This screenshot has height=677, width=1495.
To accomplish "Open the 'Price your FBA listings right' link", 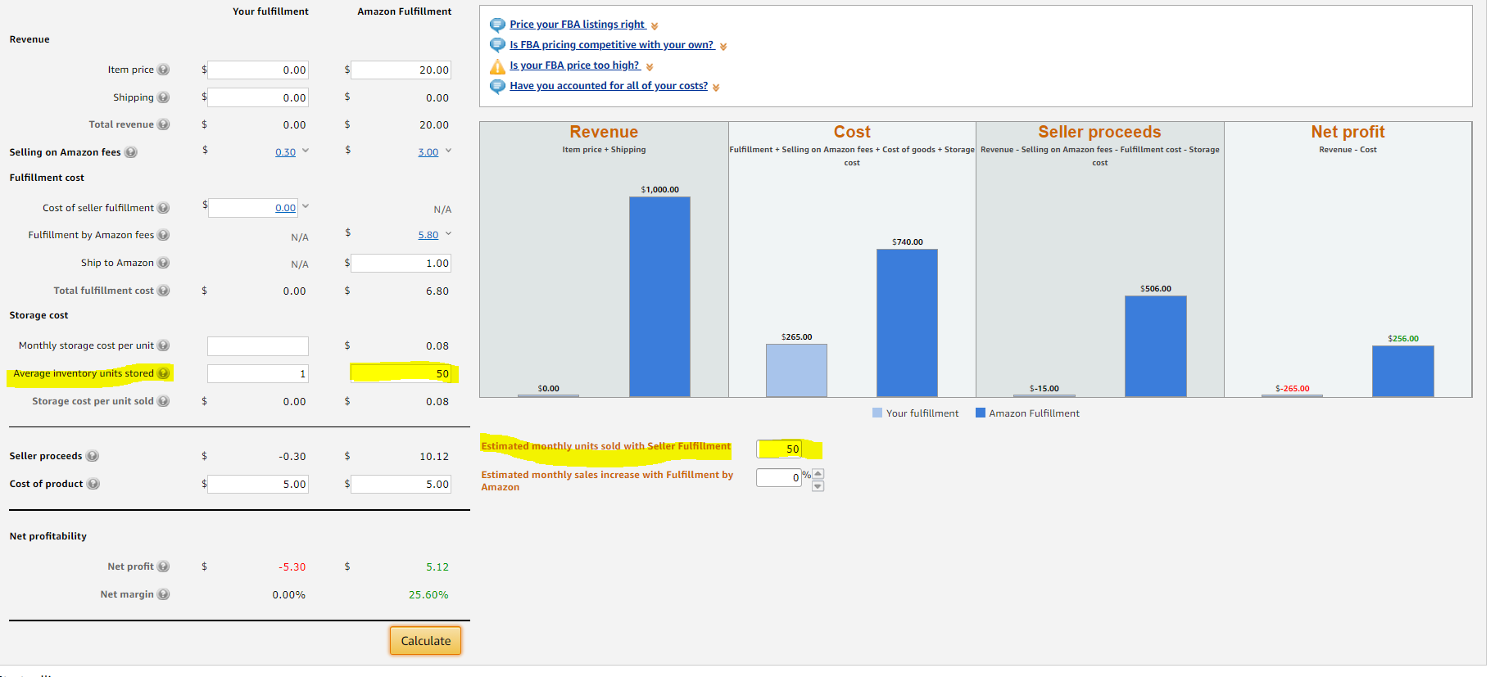I will pyautogui.click(x=578, y=25).
